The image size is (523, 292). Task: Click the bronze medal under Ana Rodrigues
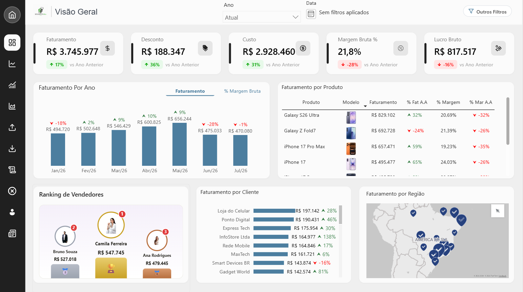pos(157,273)
